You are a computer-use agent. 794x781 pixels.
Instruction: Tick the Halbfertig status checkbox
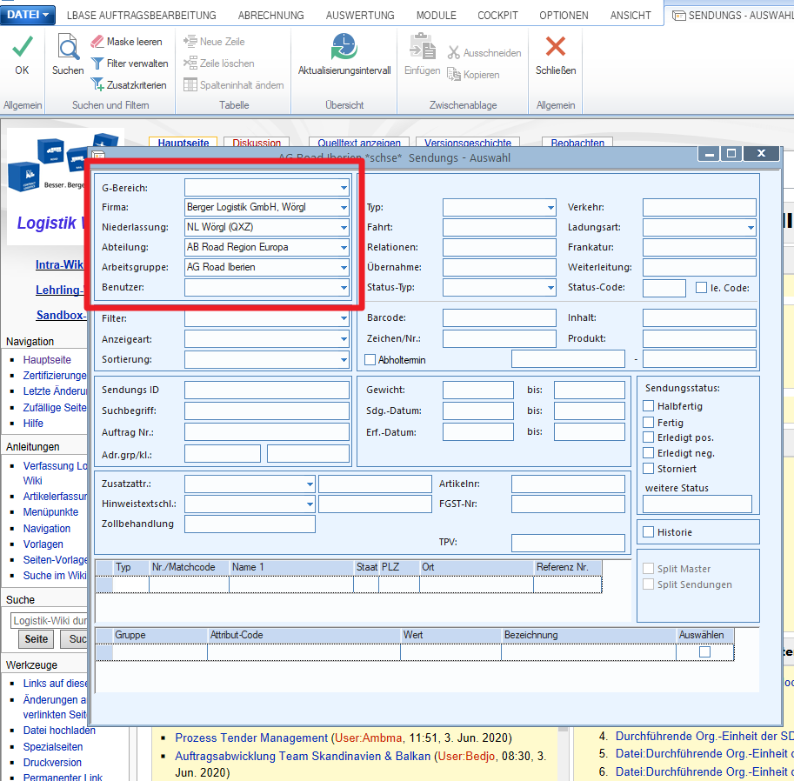[648, 405]
